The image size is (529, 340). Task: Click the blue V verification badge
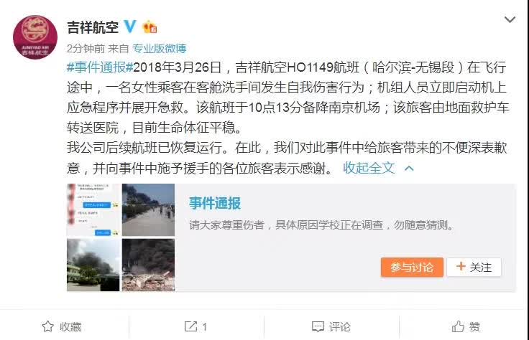tap(130, 27)
